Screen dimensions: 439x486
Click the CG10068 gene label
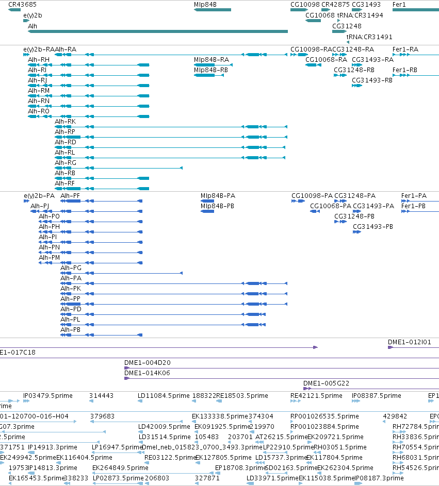pos(320,15)
